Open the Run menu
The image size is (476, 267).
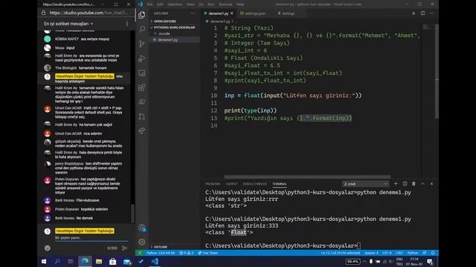click(211, 4)
